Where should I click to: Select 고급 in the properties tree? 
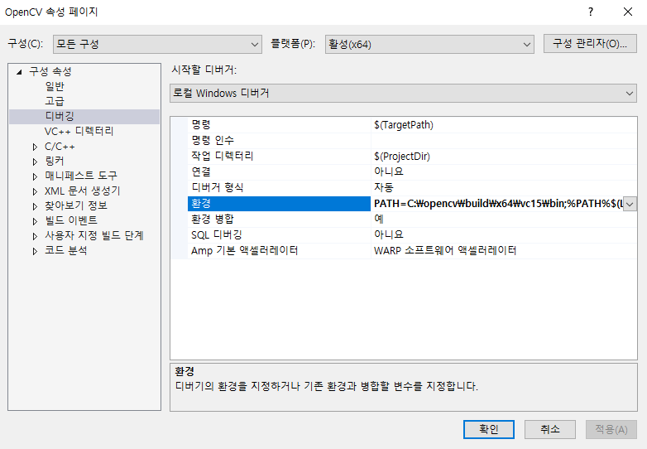click(55, 101)
